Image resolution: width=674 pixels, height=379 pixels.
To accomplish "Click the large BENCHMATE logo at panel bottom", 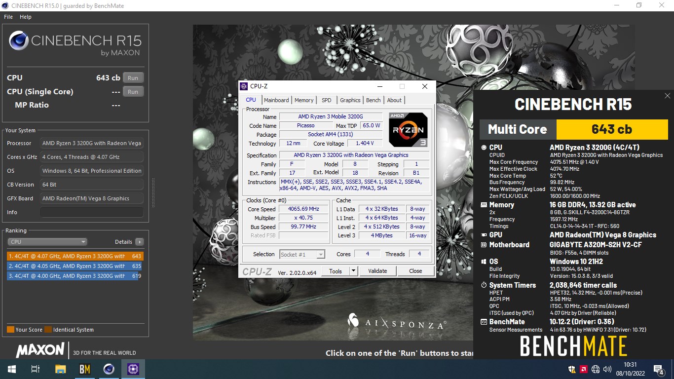I will point(573,346).
